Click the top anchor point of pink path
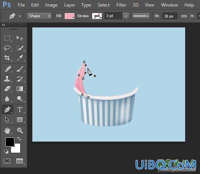The width and height of the screenshot is (200, 174). [x=84, y=62]
